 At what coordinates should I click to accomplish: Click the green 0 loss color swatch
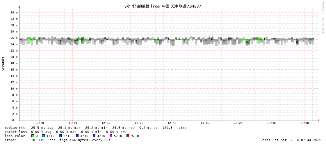pos(33,136)
